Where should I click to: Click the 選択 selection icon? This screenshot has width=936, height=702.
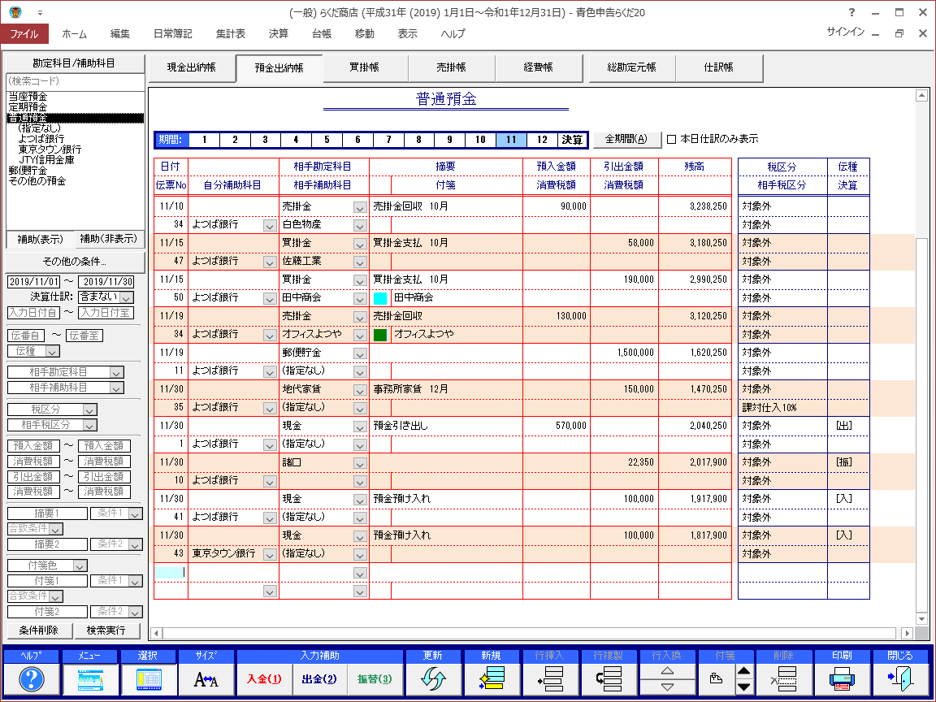pos(148,679)
